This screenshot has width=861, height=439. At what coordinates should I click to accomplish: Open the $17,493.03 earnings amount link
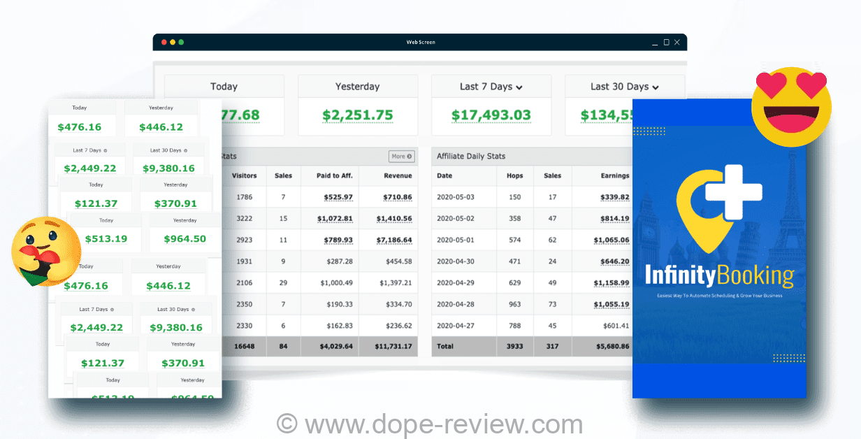[x=491, y=115]
